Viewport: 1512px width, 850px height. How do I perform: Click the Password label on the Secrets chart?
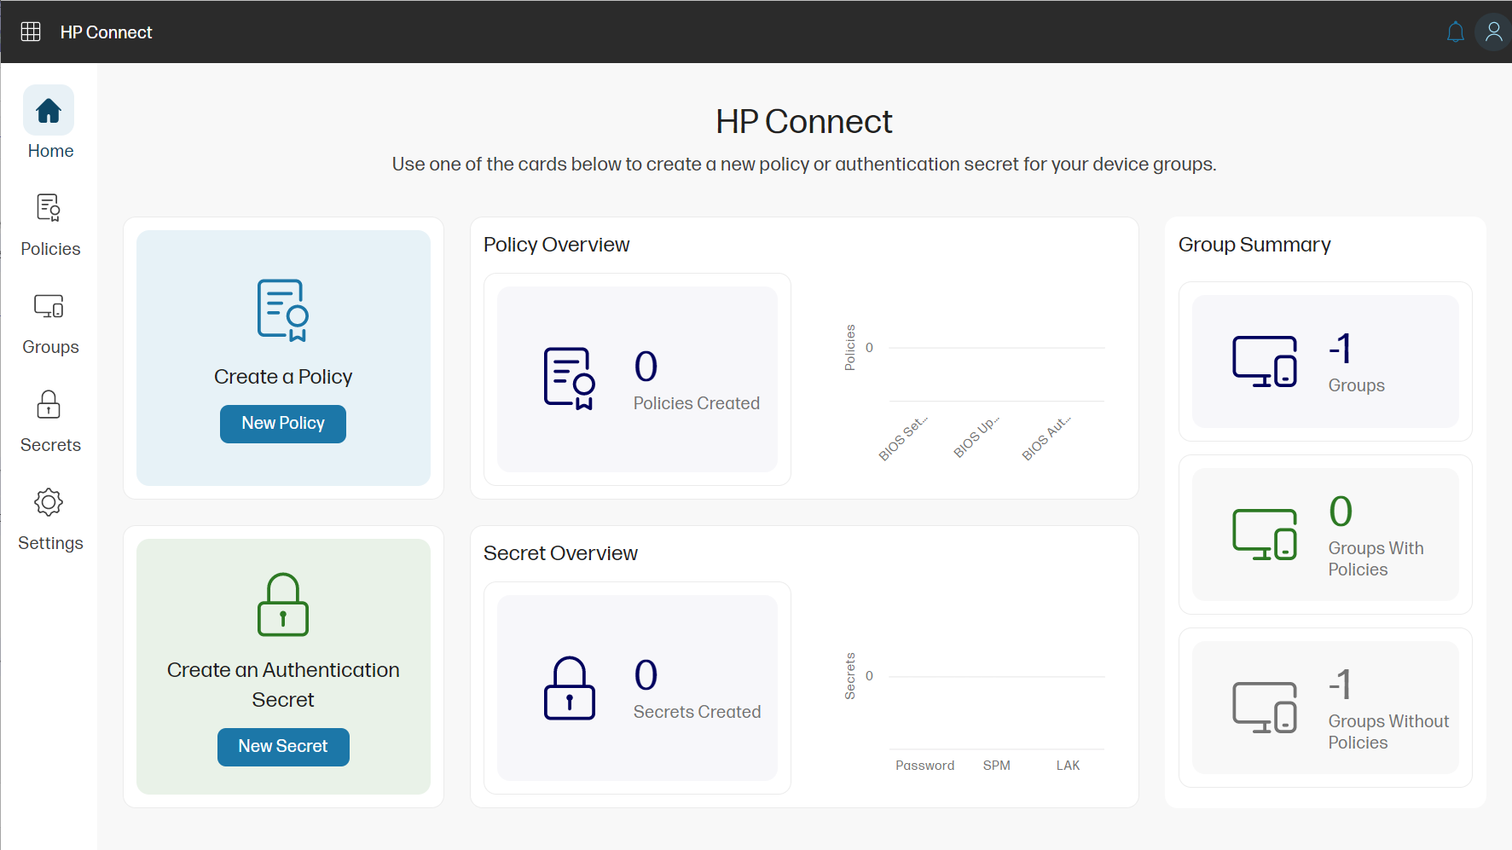[x=924, y=765]
